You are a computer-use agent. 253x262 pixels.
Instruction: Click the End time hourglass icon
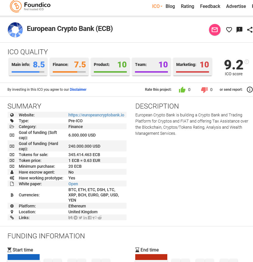[137, 250]
